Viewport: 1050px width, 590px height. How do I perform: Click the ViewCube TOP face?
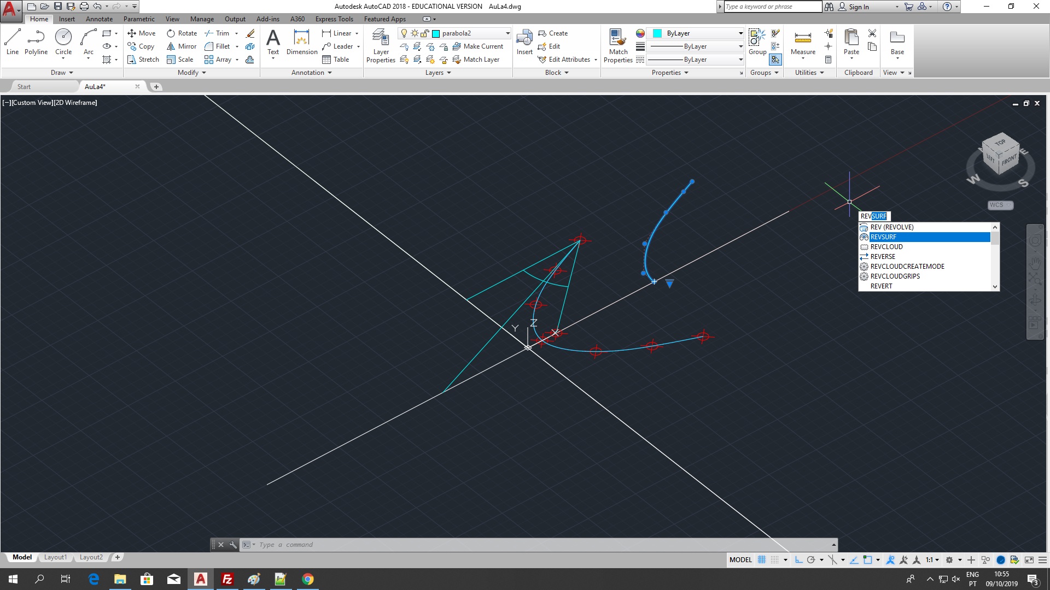[1000, 142]
